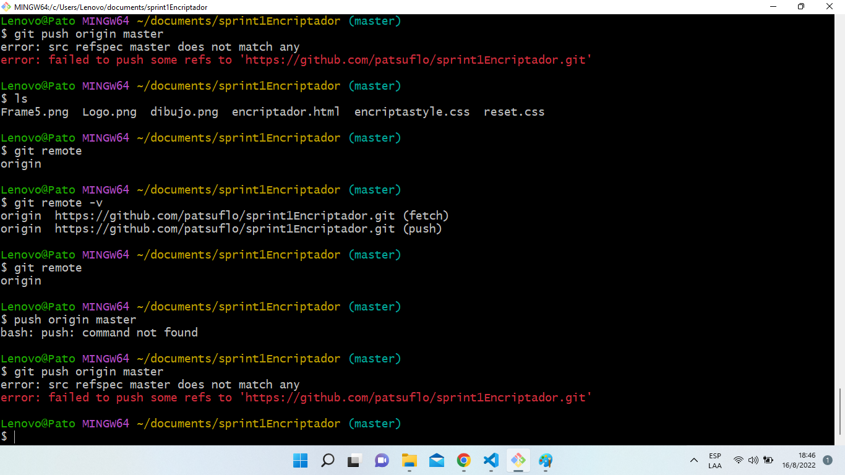This screenshot has width=845, height=475.
Task: Minimize the MINGW64 terminal window
Action: (x=773, y=7)
